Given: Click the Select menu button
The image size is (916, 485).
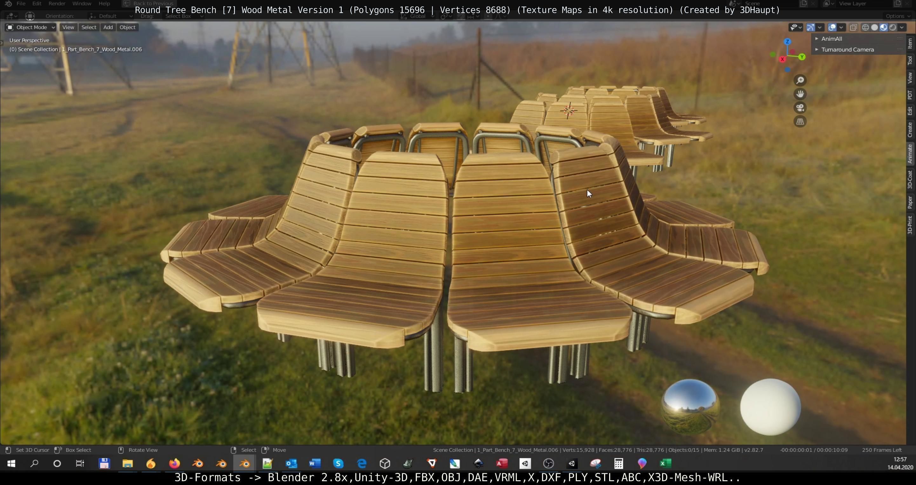Looking at the screenshot, I should [89, 27].
